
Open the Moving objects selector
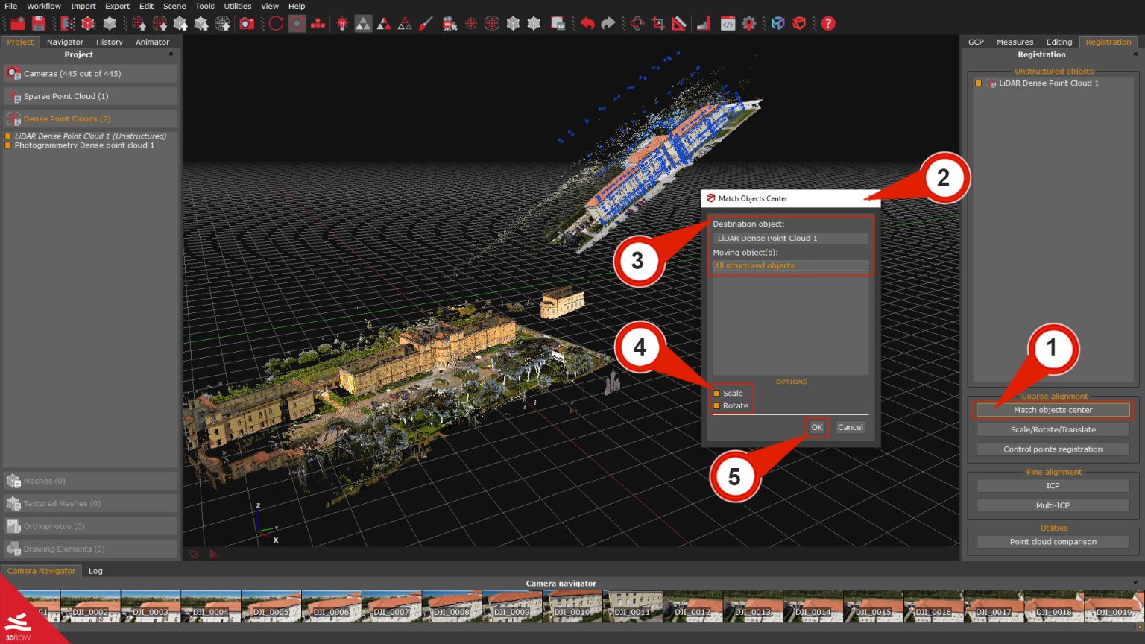coord(789,265)
